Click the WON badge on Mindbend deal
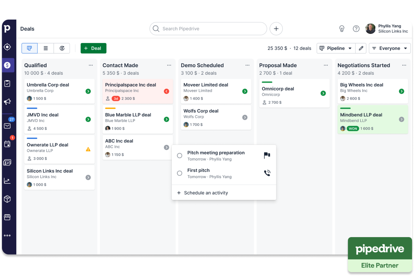This screenshot has height=276, width=414. click(353, 128)
